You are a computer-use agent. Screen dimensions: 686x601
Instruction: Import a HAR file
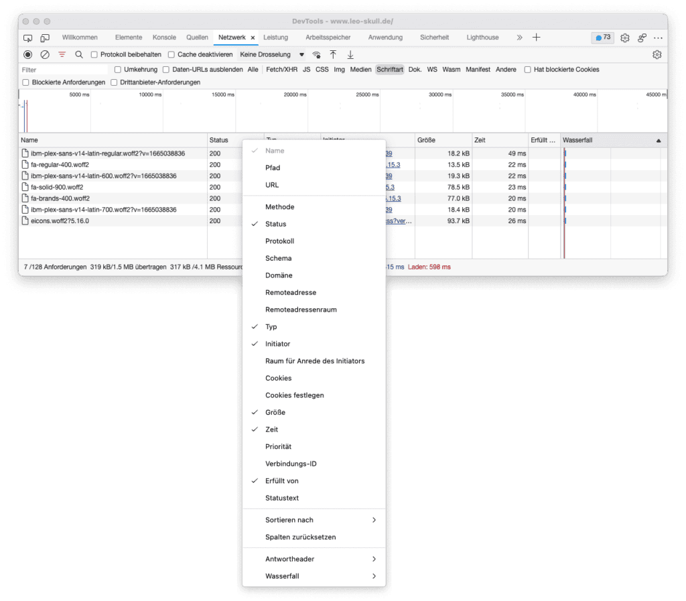[x=333, y=54]
